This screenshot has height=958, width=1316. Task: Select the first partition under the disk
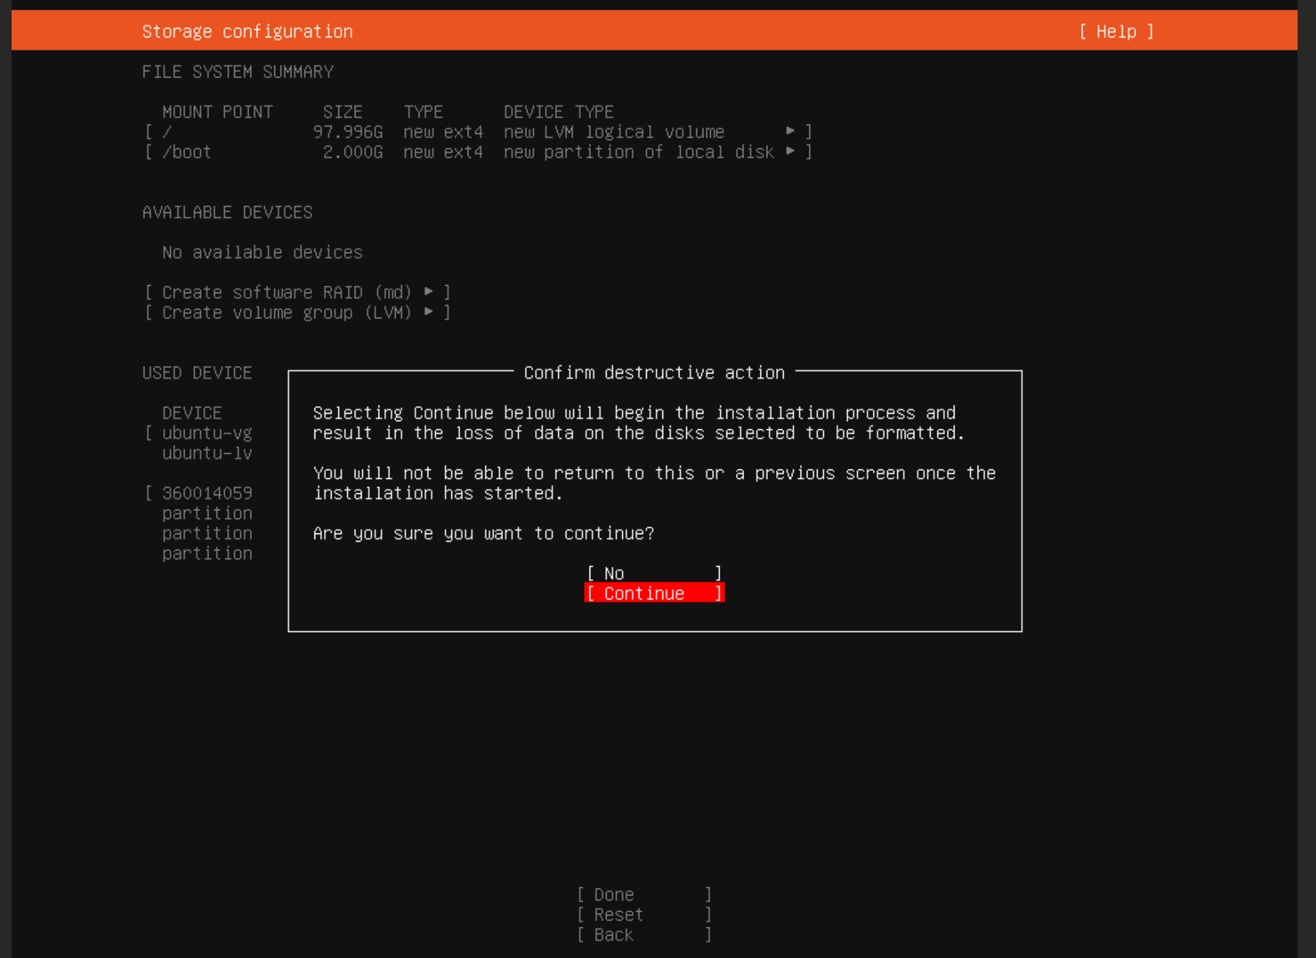(207, 513)
